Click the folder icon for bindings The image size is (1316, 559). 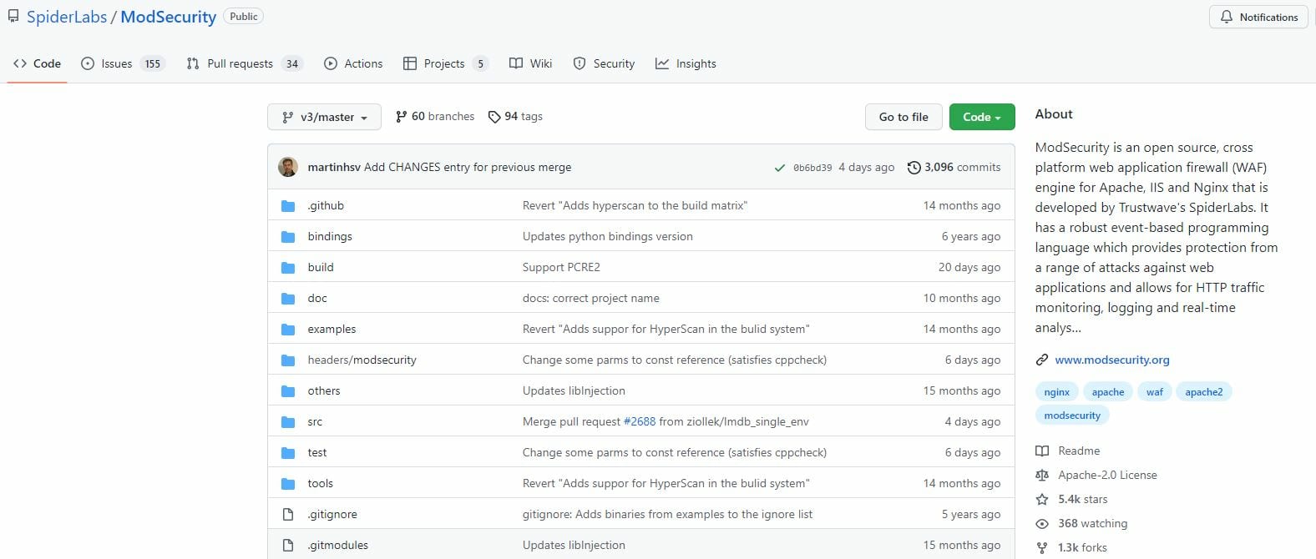click(x=288, y=237)
